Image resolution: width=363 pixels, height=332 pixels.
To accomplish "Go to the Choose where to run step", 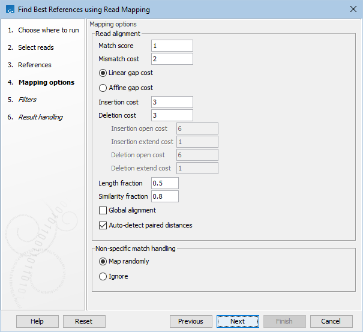I will (48, 30).
